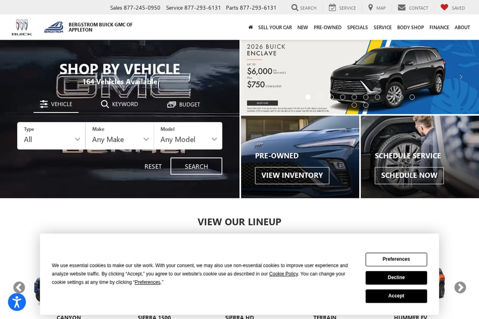This screenshot has width=479, height=319.
Task: Open Saved vehicles heart icon
Action: click(444, 7)
